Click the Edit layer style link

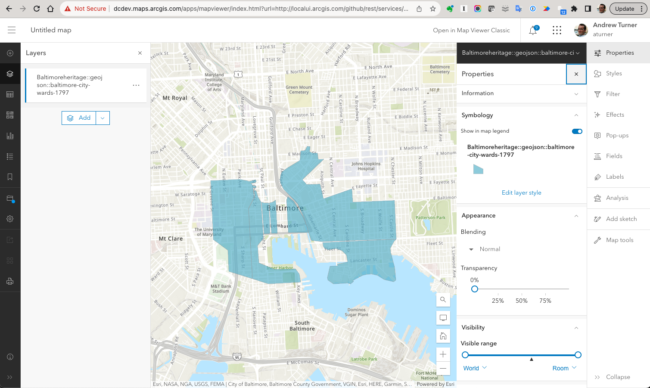pos(521,192)
